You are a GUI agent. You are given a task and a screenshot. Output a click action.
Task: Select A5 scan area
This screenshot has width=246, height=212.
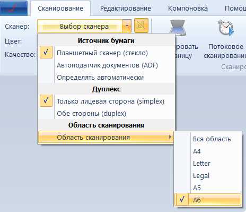pyautogui.click(x=208, y=188)
